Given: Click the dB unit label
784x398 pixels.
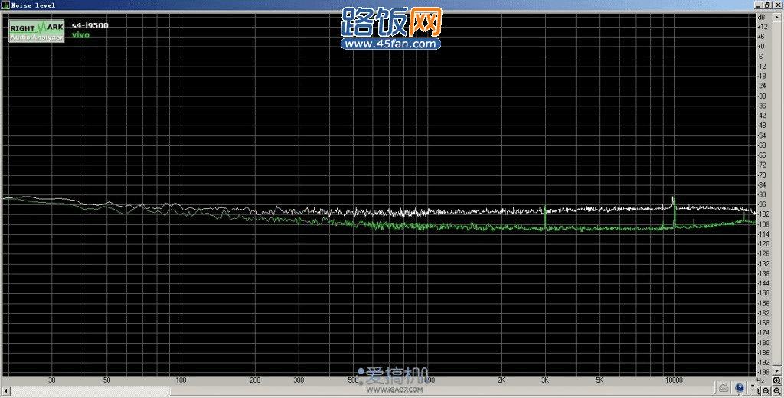Looking at the screenshot, I should coord(761,17).
